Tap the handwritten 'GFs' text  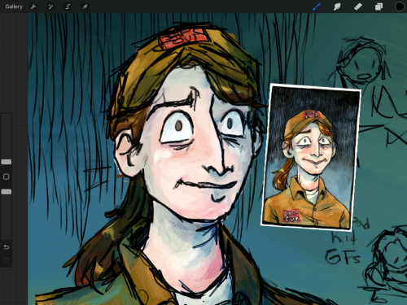pyautogui.click(x=343, y=256)
